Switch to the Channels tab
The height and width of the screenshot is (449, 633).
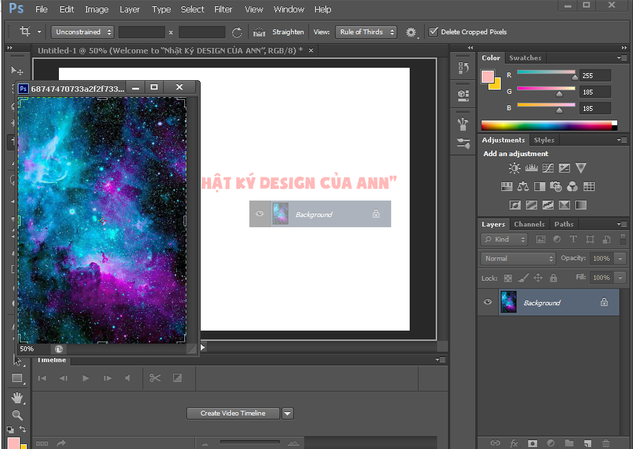tap(529, 224)
